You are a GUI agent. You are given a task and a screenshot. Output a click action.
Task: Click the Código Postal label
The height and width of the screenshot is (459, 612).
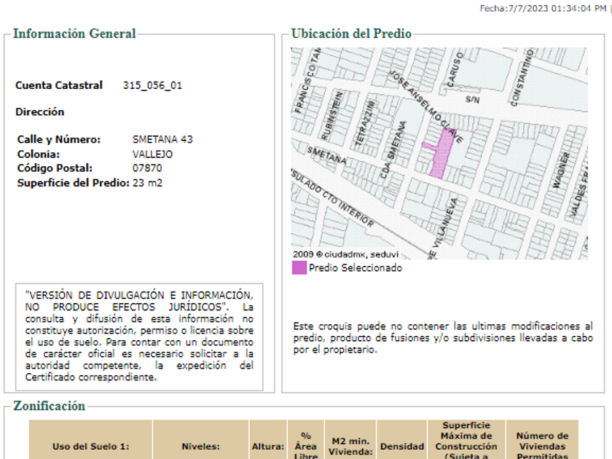tap(55, 168)
